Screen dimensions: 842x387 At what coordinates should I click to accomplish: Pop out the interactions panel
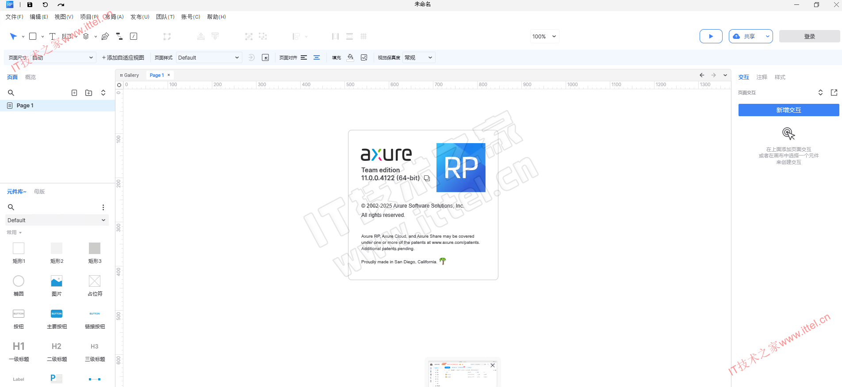834,92
